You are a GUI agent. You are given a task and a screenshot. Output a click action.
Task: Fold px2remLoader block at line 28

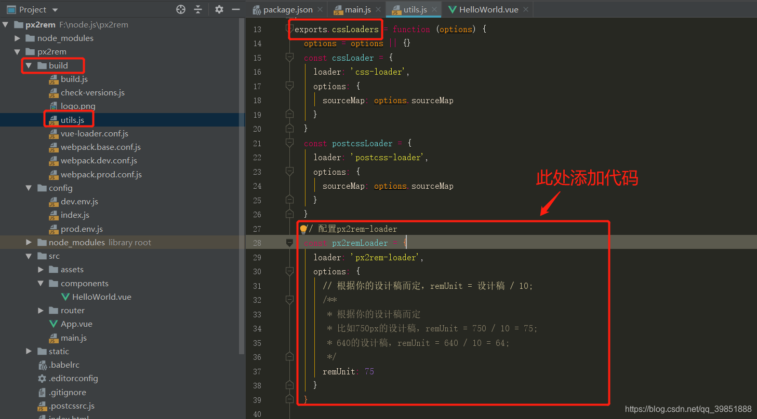click(290, 243)
